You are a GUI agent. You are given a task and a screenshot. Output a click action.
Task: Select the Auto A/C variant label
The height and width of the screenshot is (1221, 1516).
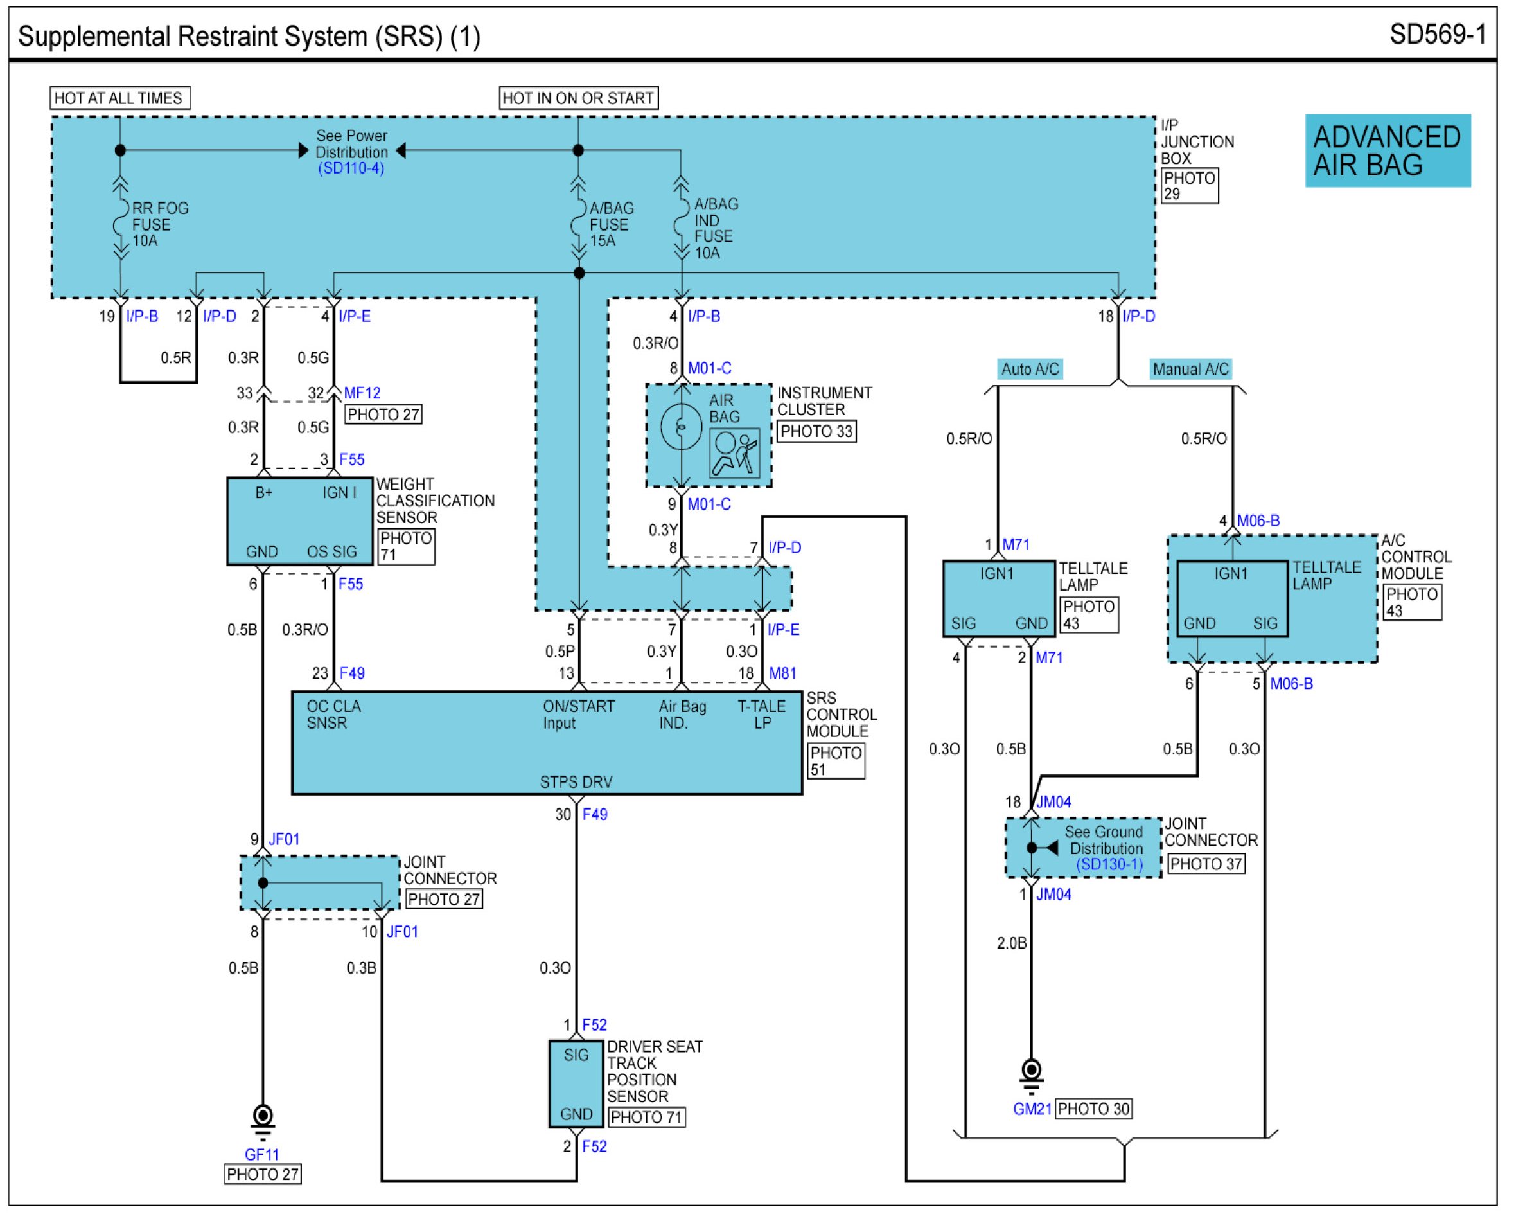tap(1031, 370)
